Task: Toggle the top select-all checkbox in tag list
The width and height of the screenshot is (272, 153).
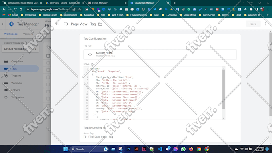Action: pyautogui.click(x=48, y=56)
